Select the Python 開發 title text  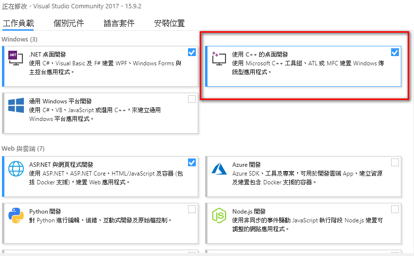pyautogui.click(x=45, y=212)
